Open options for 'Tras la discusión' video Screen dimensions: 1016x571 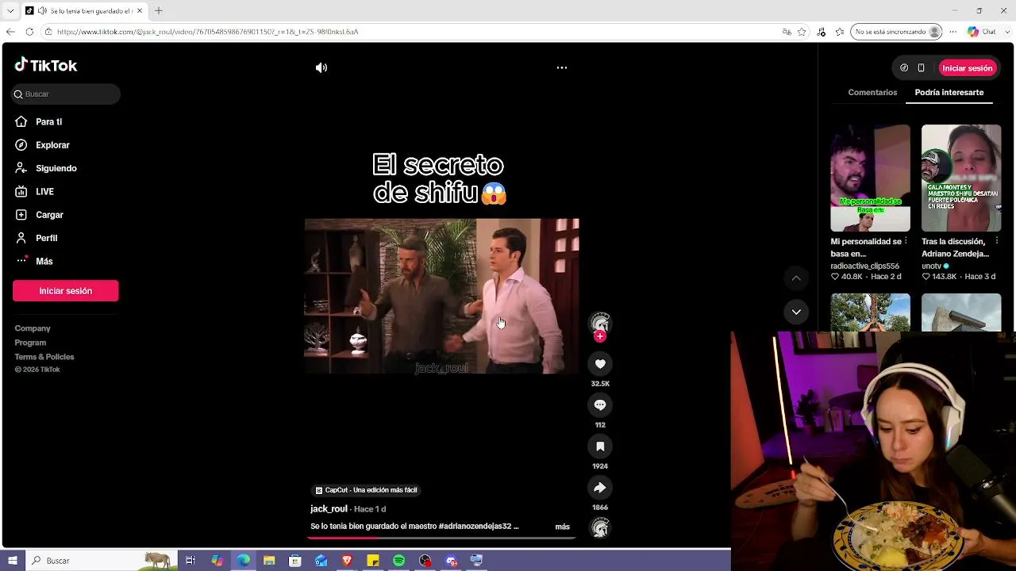[996, 242]
